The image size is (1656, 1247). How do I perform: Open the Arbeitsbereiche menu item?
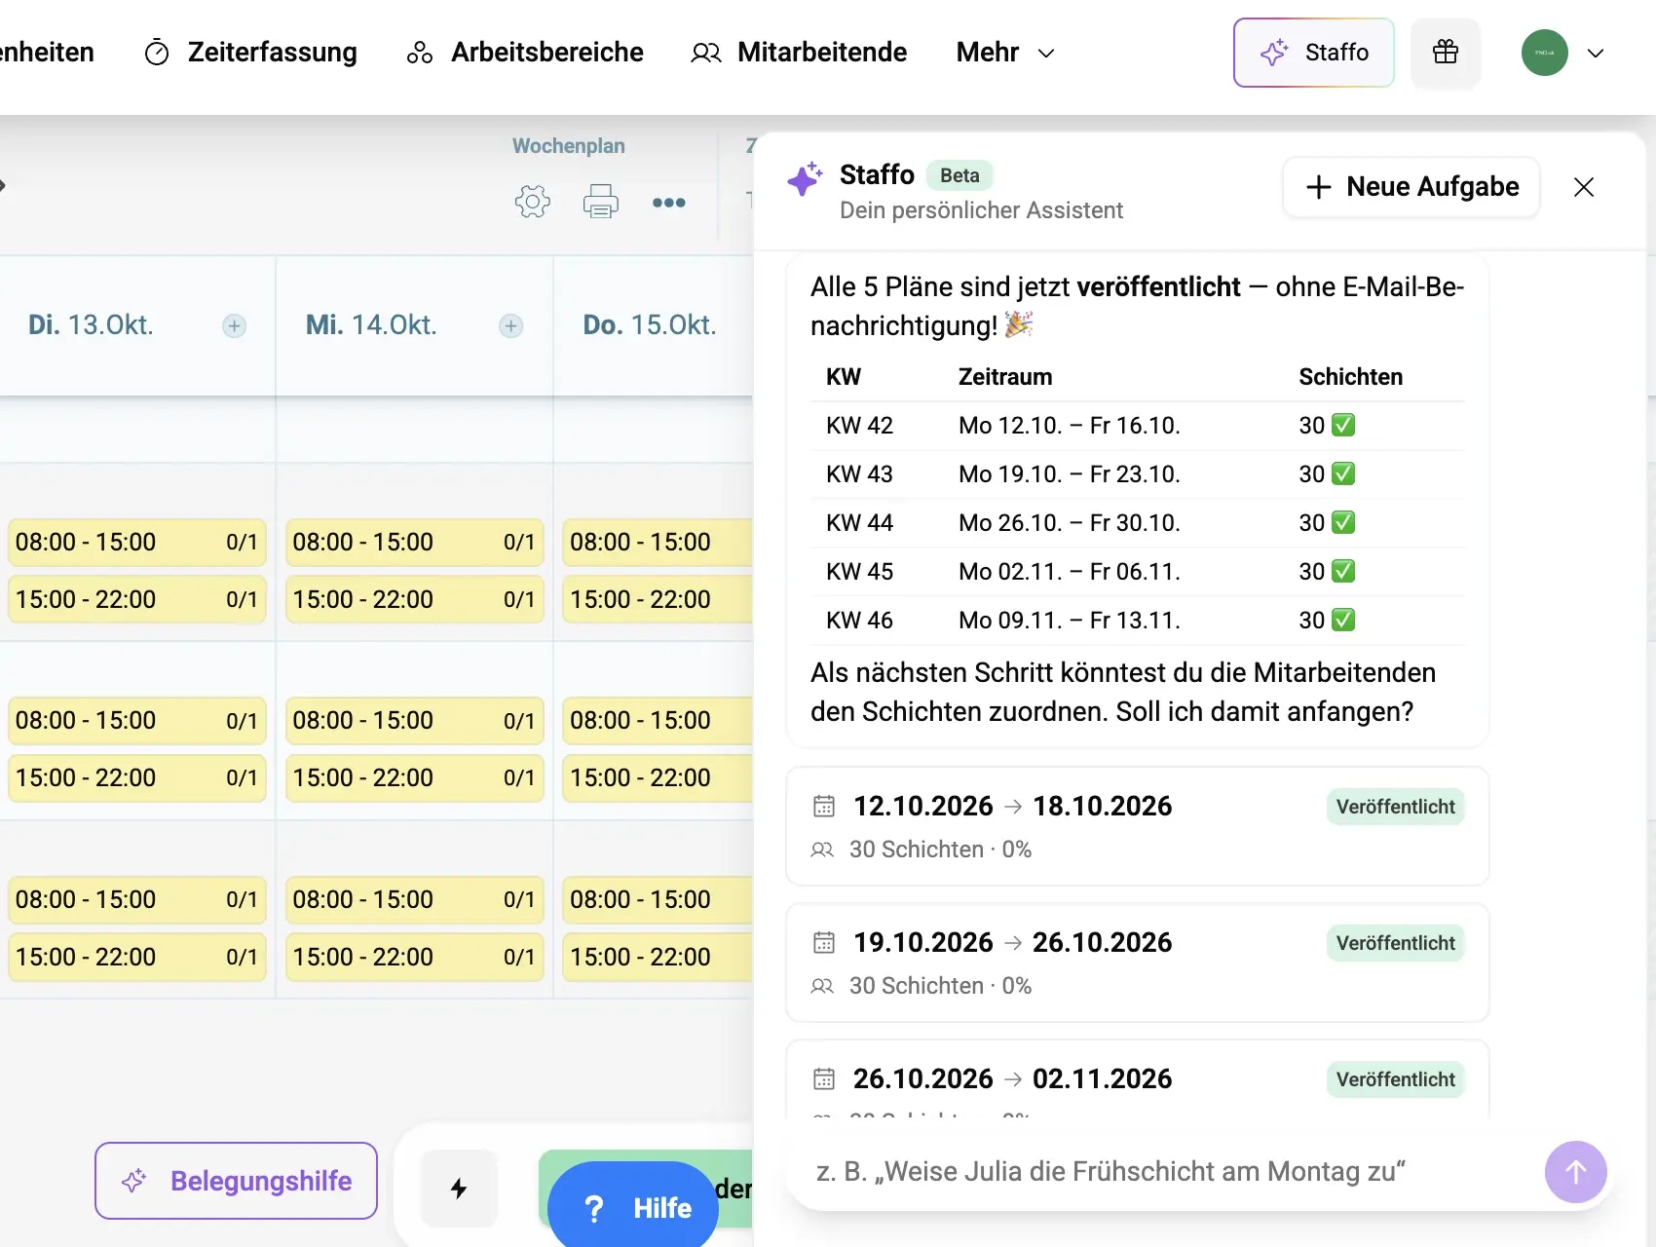525,53
